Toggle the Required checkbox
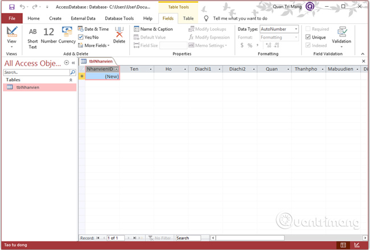Image resolution: width=370 pixels, height=250 pixels. [308, 29]
